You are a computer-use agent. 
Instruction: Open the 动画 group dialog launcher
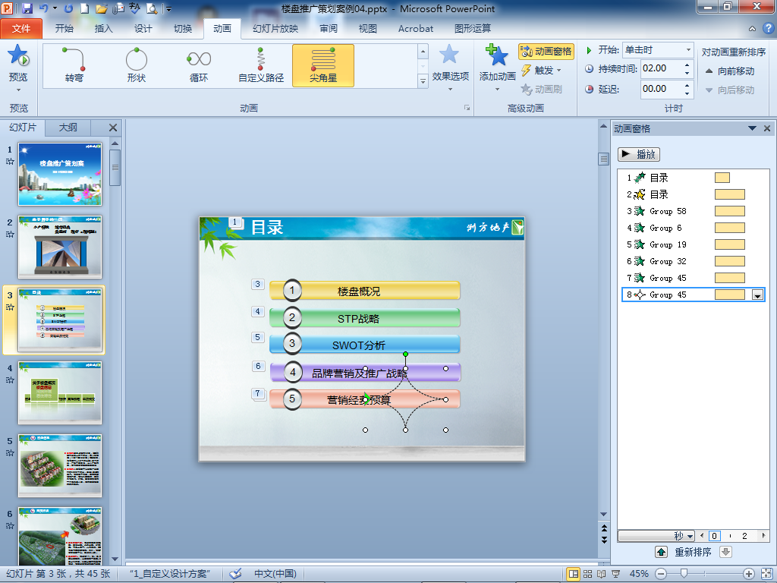coord(467,108)
